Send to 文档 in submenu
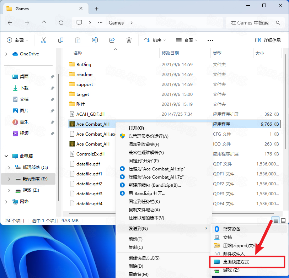The width and height of the screenshot is (289, 278). coord(228,237)
